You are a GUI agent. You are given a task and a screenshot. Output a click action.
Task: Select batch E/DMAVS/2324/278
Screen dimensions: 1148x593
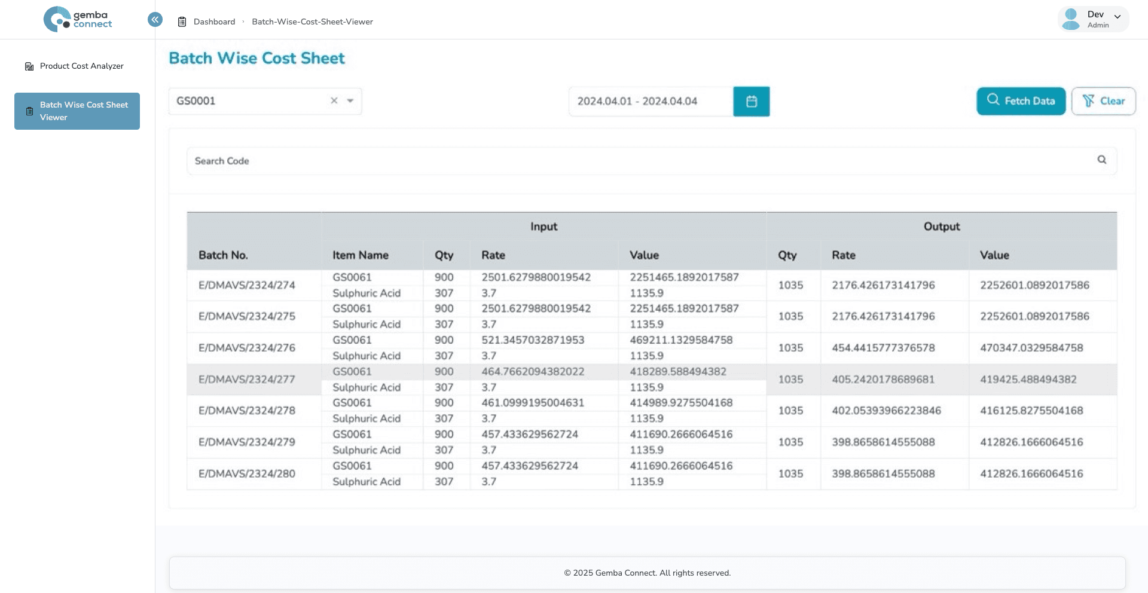point(247,411)
